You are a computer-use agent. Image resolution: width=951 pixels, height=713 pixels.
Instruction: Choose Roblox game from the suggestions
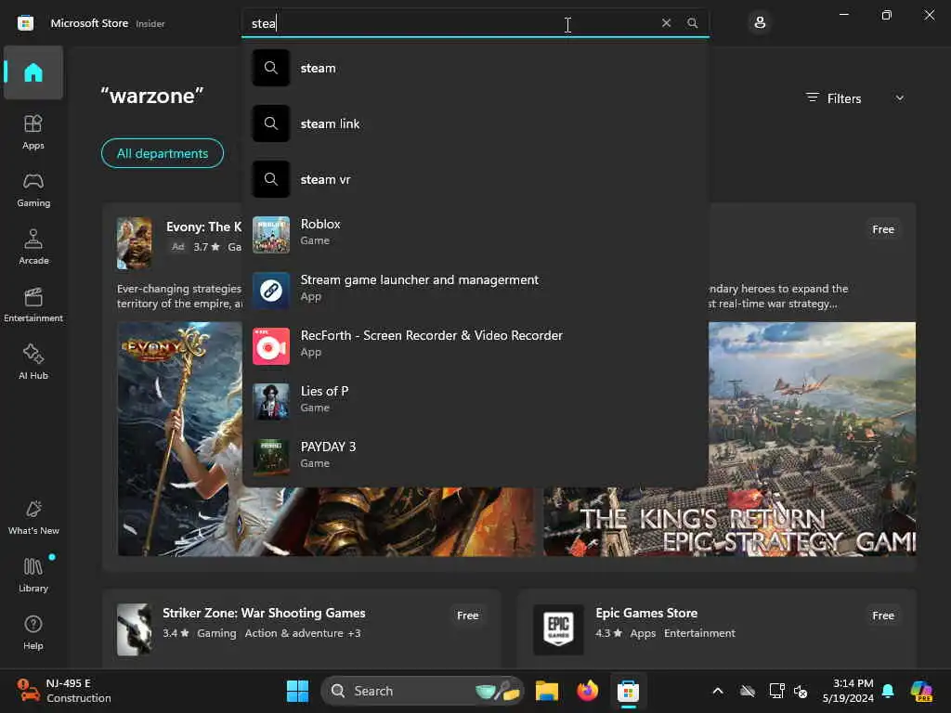click(x=475, y=235)
